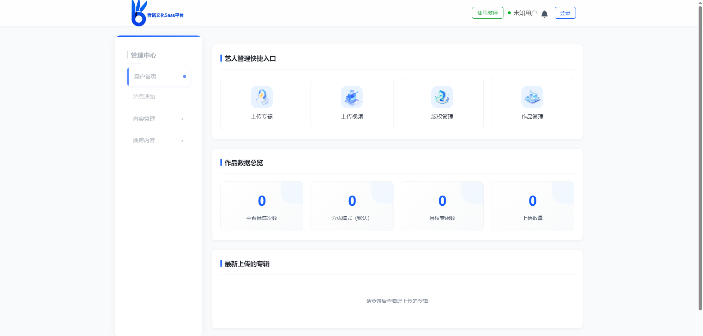
Task: Click the 未知用户 account label
Action: click(525, 13)
